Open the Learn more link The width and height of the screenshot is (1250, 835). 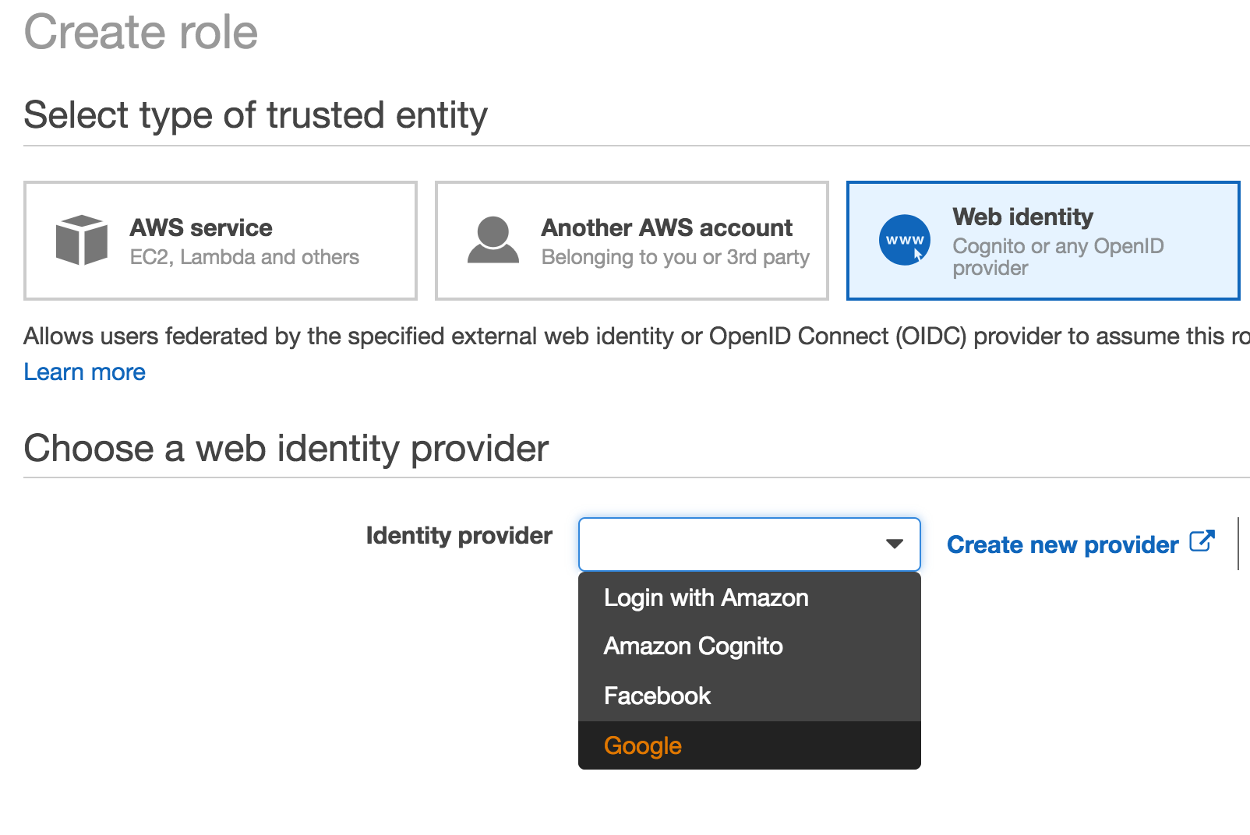[84, 372]
